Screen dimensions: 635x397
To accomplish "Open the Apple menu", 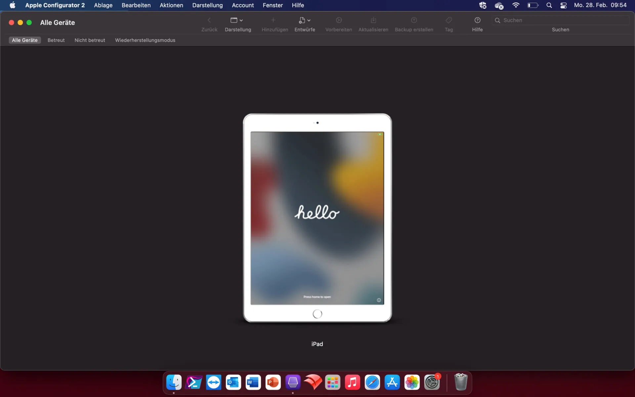I will click(13, 5).
